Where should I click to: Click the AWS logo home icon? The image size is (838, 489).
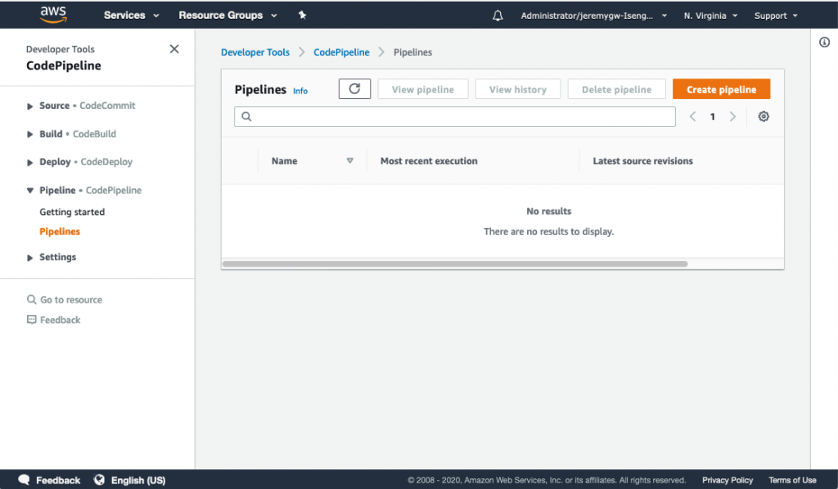click(53, 15)
